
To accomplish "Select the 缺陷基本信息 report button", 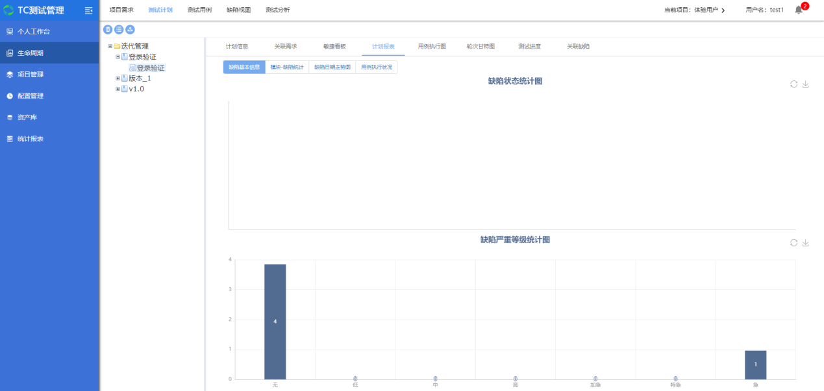I will tap(244, 67).
